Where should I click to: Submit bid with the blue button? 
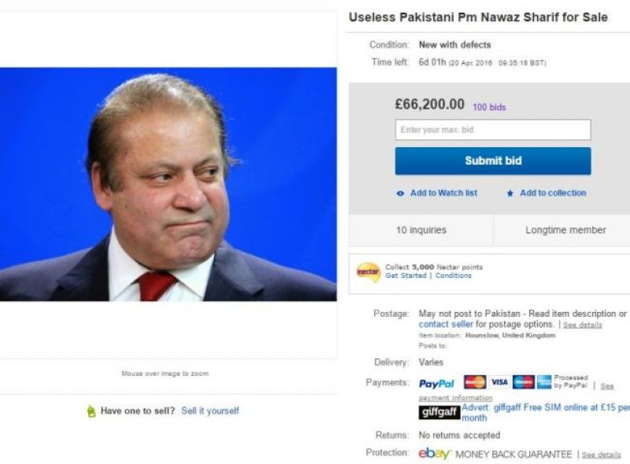coord(493,161)
